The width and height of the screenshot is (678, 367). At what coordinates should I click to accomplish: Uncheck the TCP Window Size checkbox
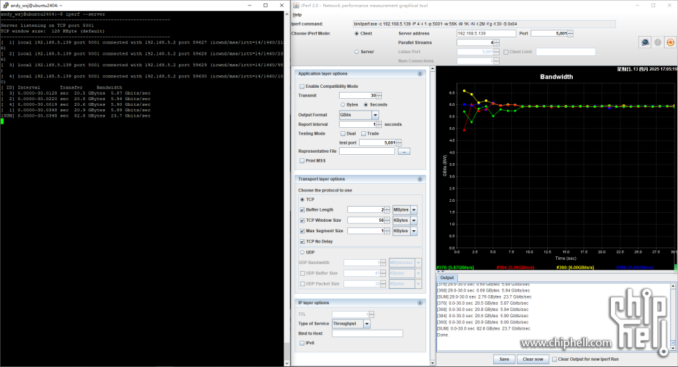[x=302, y=220]
